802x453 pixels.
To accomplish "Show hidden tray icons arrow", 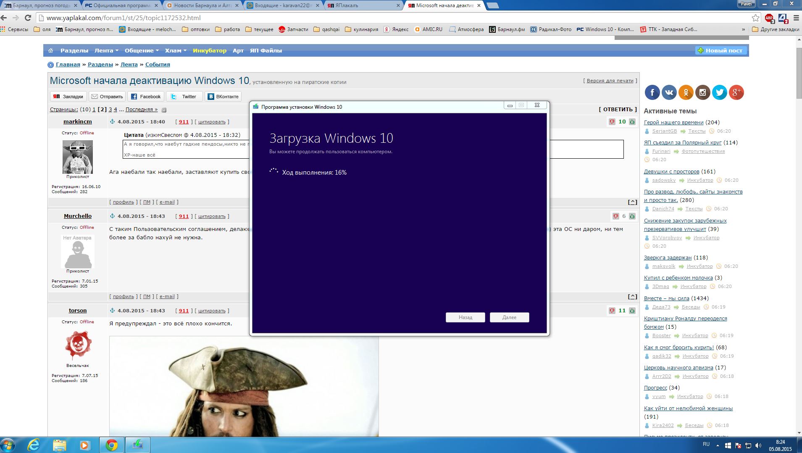I will coord(718,445).
